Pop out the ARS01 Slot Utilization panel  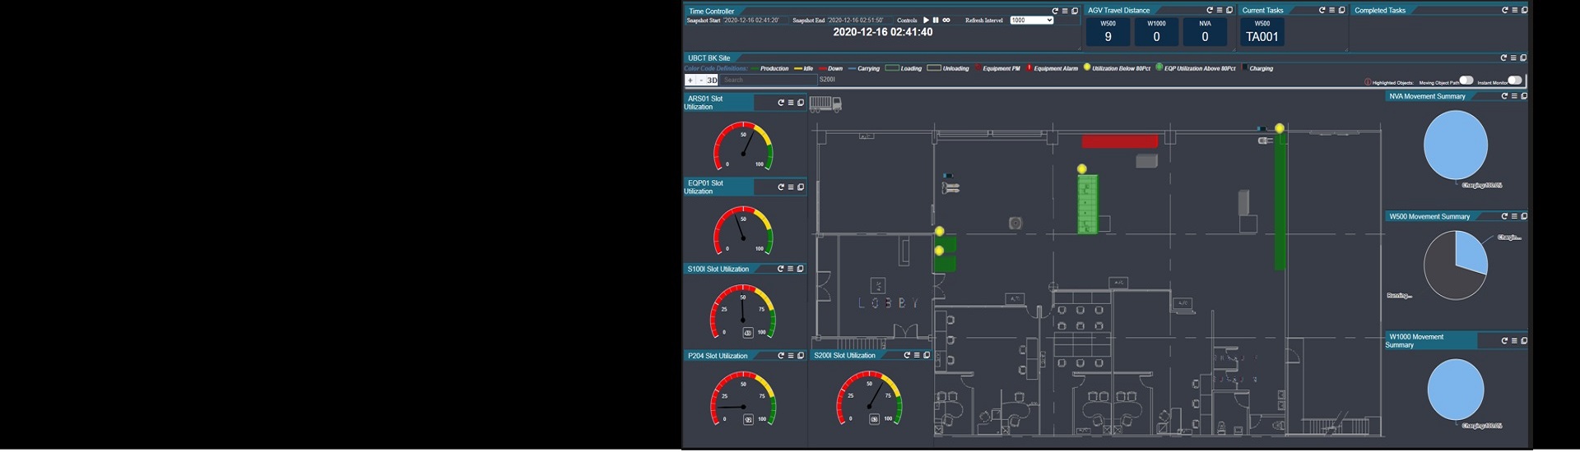pyautogui.click(x=801, y=103)
